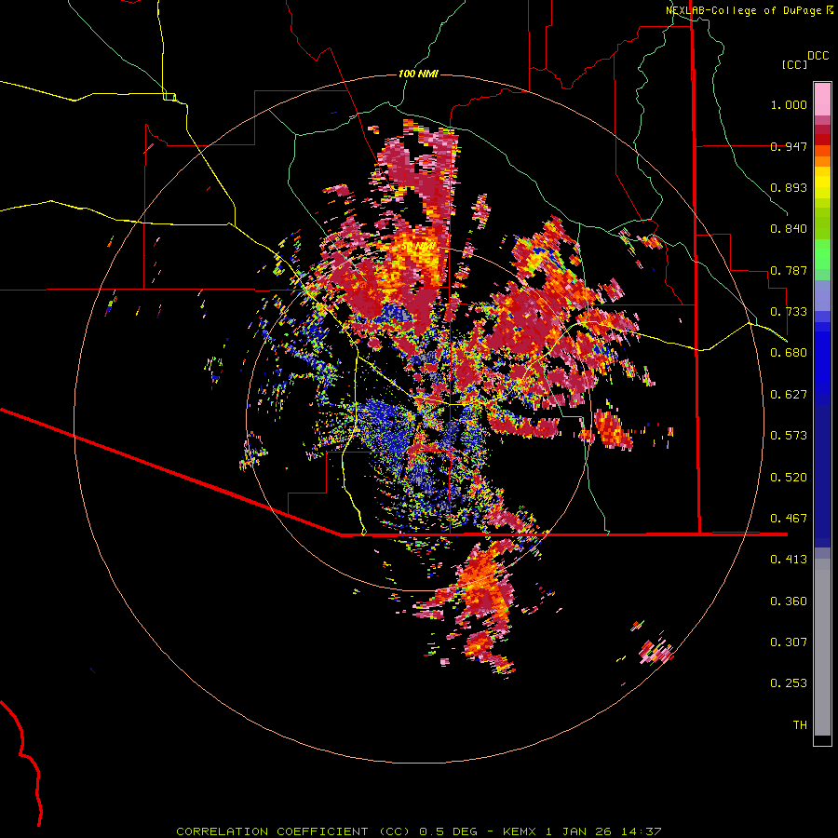Pick the bright green segment of color bar
This screenshot has height=838, width=838.
(822, 254)
